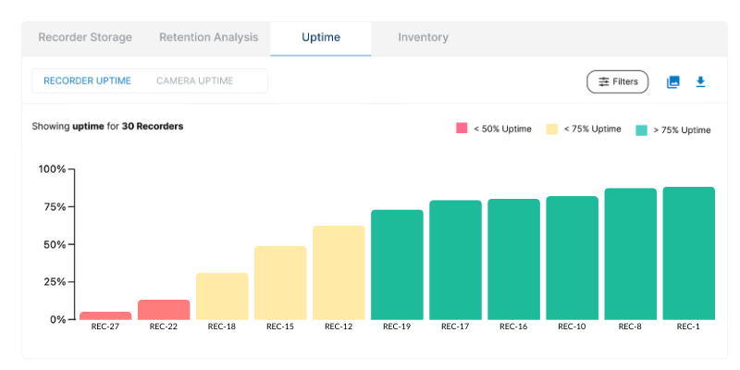The height and width of the screenshot is (370, 740).
Task: Go to the Inventory tab
Action: click(423, 38)
